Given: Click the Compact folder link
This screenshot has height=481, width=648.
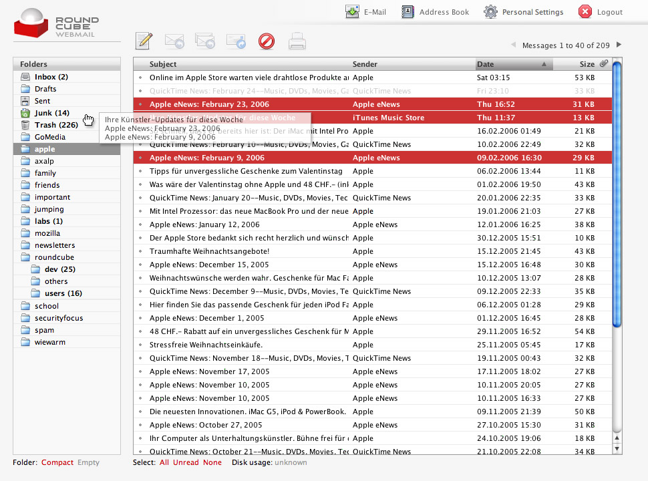Looking at the screenshot, I should click(x=57, y=462).
